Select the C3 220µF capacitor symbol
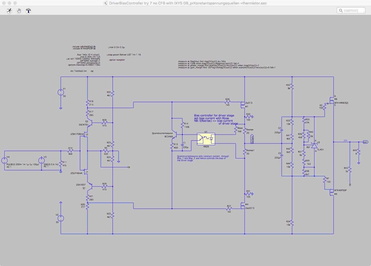Screen dimensions: 371x266 coord(281,155)
